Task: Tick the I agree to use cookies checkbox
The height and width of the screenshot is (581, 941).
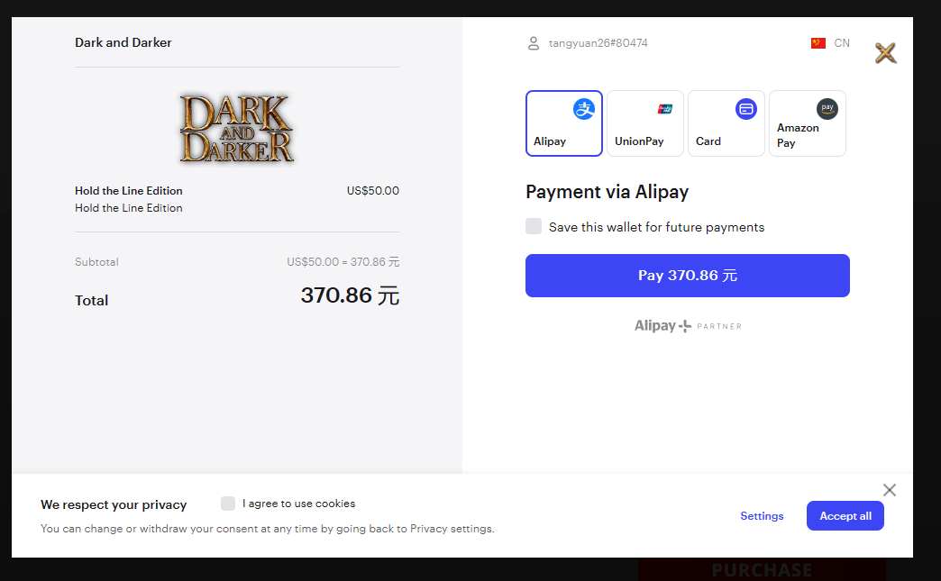Action: 228,504
